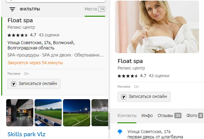204x139 pixels.
Task: Click star rating in Float spa listing
Action: pyautogui.click(x=18, y=35)
